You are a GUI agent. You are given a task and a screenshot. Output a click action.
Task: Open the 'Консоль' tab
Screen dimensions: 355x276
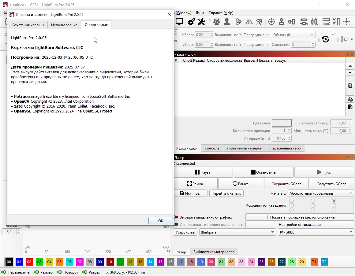click(212, 148)
